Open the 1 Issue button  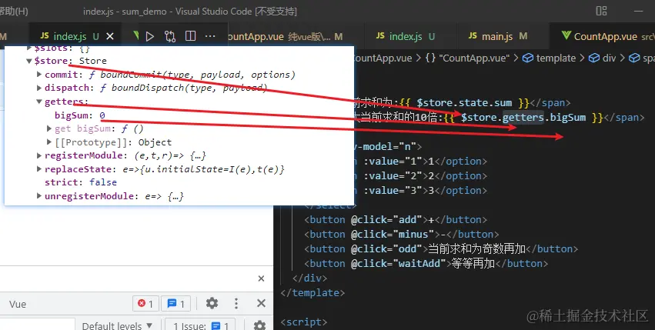pos(200,325)
